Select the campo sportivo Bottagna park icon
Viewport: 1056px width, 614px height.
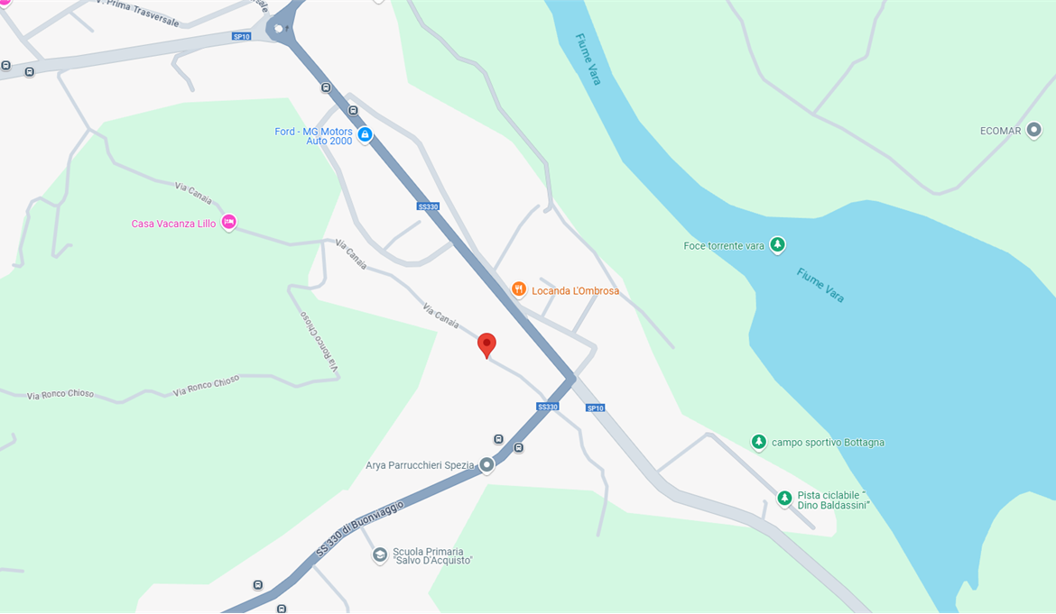click(759, 442)
